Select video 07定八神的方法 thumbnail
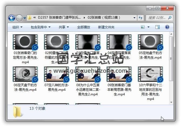The image size is (181, 127). coord(57,74)
